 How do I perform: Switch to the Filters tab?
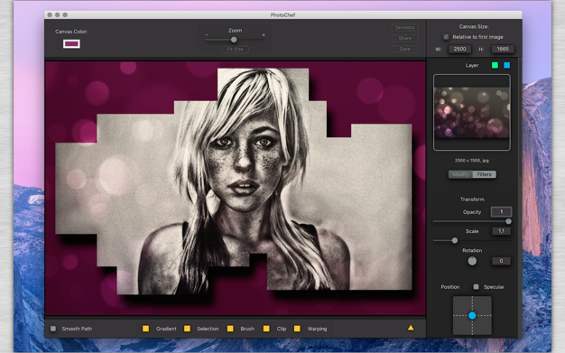pyautogui.click(x=485, y=174)
